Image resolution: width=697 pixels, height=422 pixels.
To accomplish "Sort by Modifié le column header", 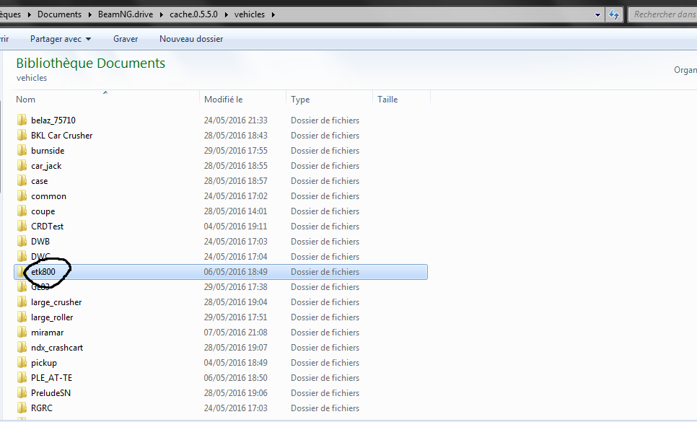I will tap(242, 100).
